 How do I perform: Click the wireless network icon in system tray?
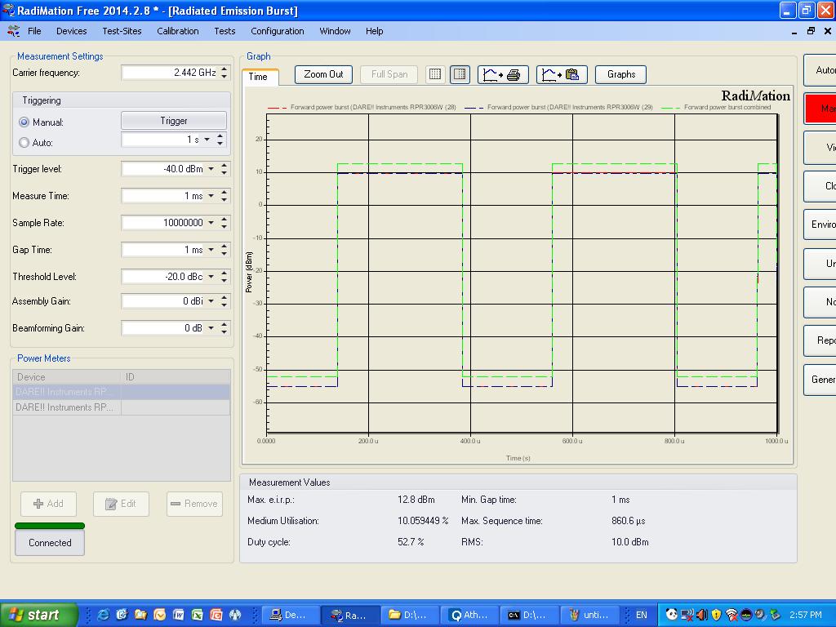(731, 615)
